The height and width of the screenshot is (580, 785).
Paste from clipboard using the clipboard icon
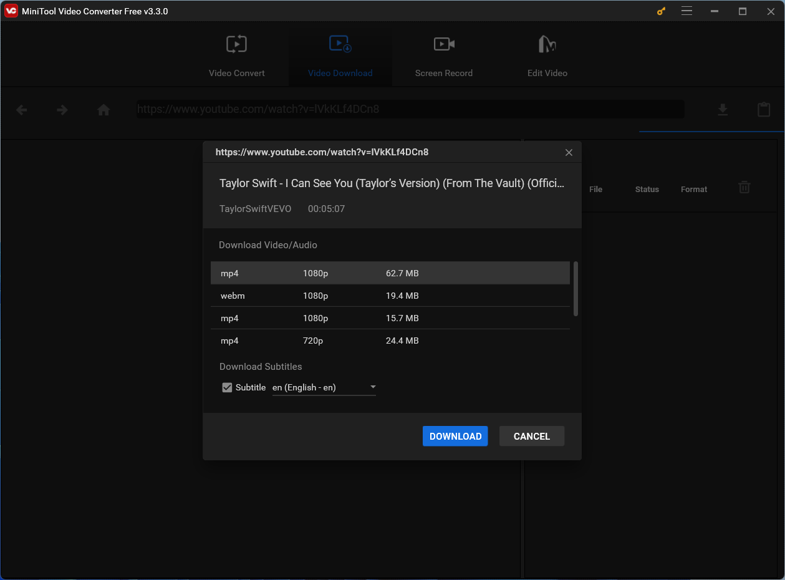(x=763, y=110)
